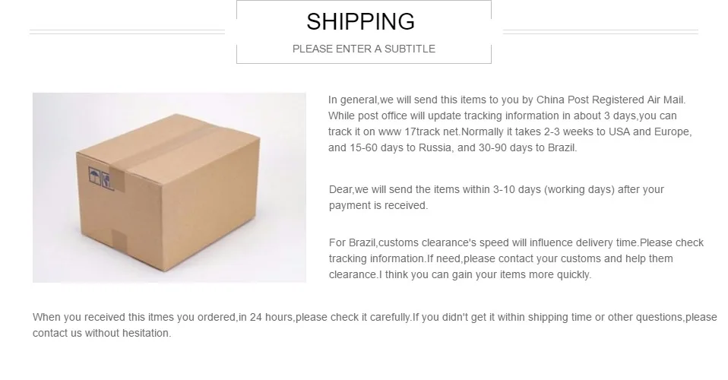Click the tracking information.If need line

[x=501, y=258]
